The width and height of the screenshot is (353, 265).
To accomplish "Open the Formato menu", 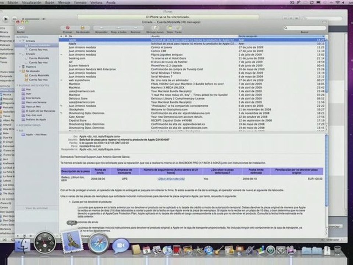I will pyautogui.click(x=80, y=3).
